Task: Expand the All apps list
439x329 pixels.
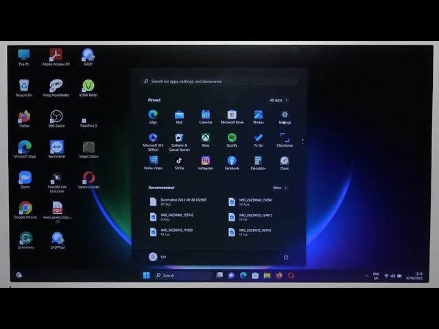Action: coord(278,100)
